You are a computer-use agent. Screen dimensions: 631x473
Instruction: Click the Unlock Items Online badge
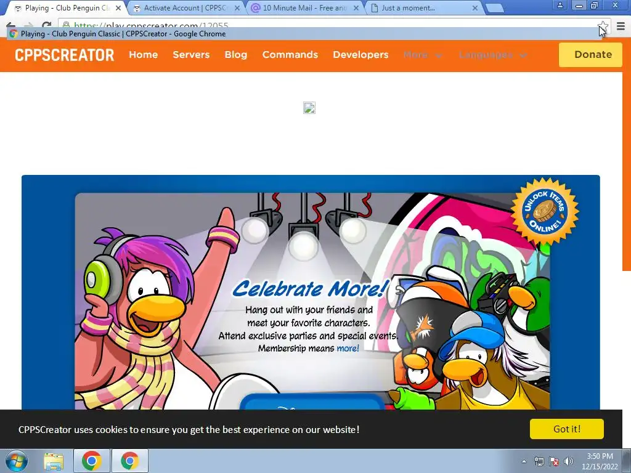tap(545, 212)
